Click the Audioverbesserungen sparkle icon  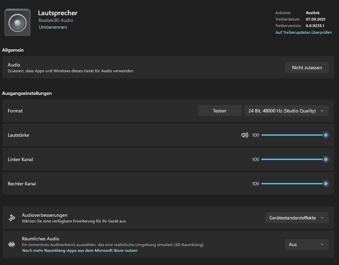tap(12, 218)
